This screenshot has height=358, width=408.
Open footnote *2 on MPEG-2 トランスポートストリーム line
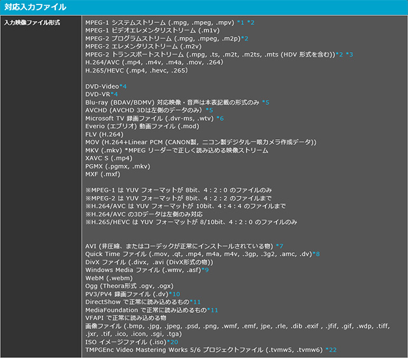coord(339,55)
